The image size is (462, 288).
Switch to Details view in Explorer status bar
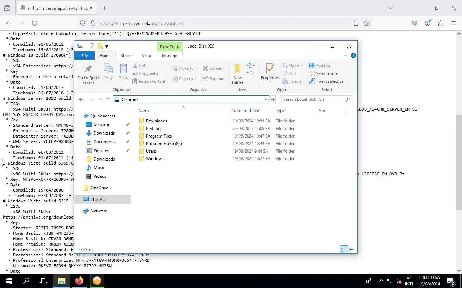(x=344, y=249)
